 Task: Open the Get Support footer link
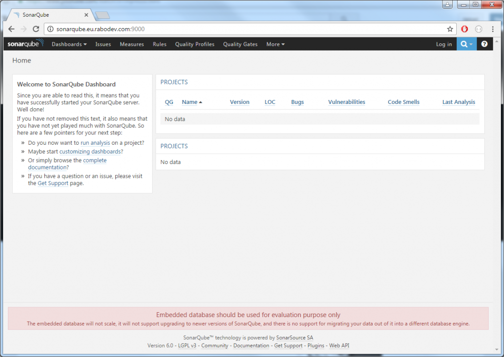288,345
